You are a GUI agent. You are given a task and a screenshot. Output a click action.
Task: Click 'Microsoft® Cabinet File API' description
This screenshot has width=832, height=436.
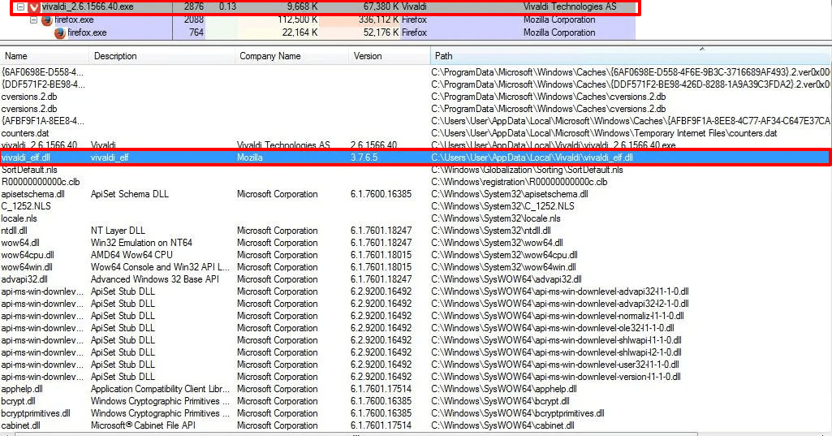coord(143,425)
